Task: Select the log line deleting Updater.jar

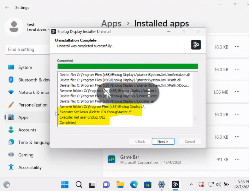Action: pos(107,101)
